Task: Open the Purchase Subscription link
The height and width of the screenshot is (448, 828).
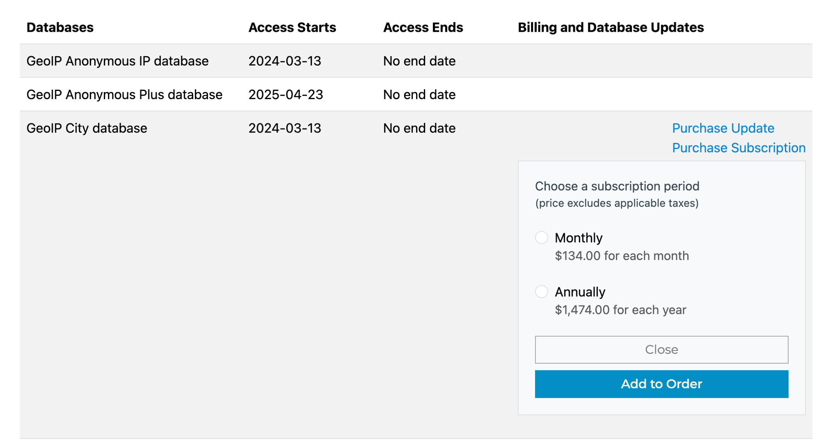Action: [x=739, y=148]
